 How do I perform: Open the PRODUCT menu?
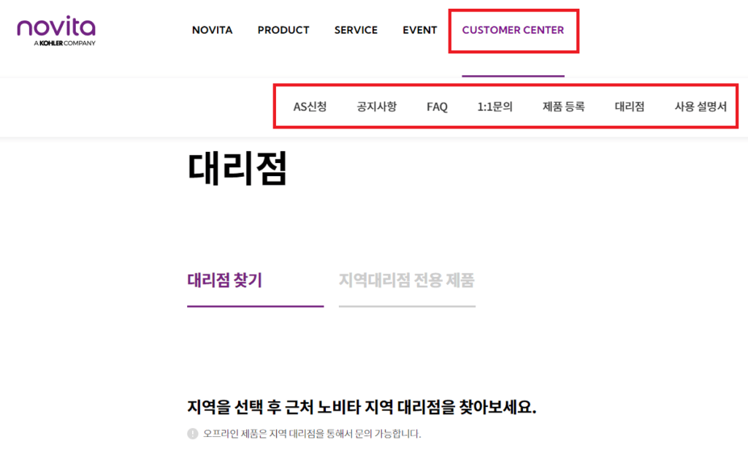(x=283, y=30)
